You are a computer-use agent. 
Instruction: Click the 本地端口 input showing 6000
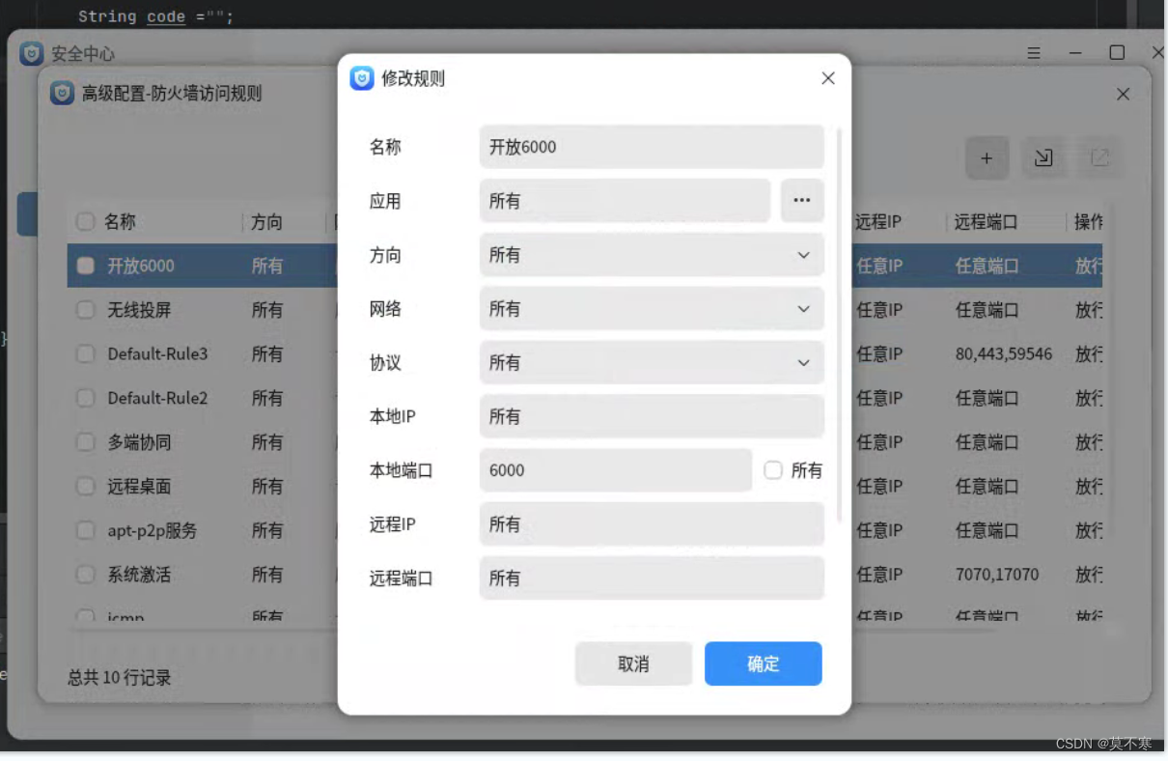pos(616,470)
